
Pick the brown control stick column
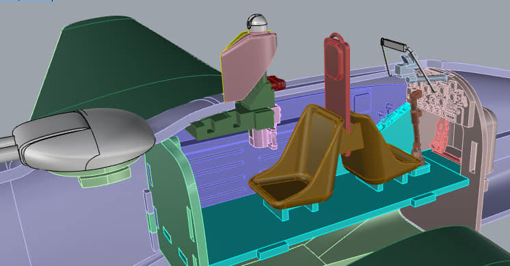point(416,127)
